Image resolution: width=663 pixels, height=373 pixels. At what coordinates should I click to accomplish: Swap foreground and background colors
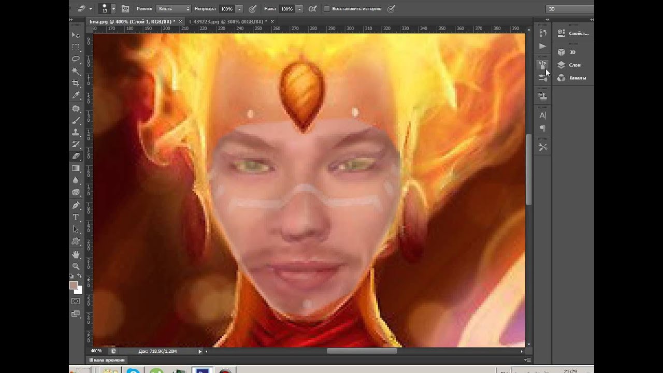click(80, 276)
